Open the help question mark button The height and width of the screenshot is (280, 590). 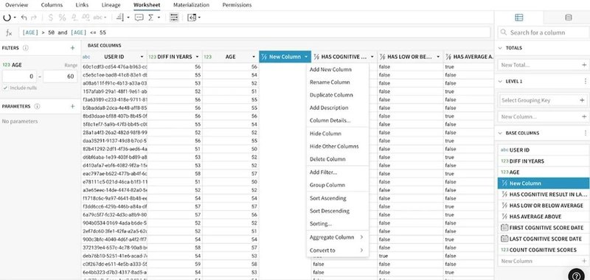(x=576, y=276)
